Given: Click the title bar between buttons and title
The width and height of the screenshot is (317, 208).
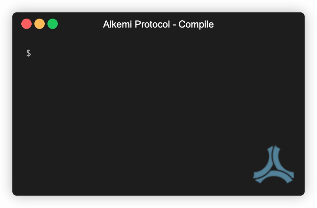Looking at the screenshot, I should [x=80, y=24].
